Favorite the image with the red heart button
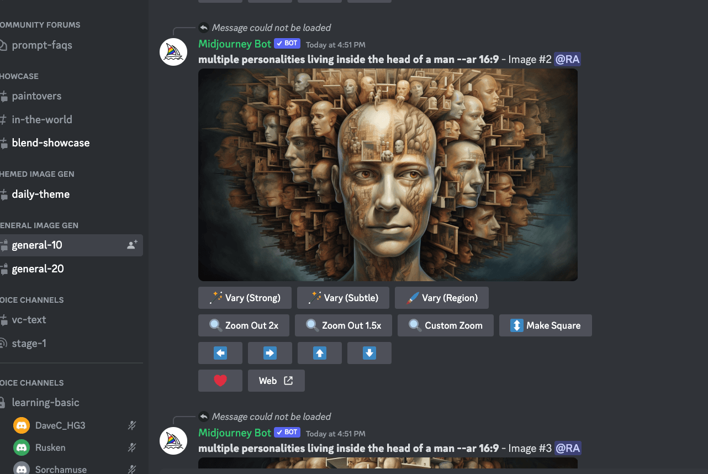Viewport: 708px width, 474px height. click(220, 381)
